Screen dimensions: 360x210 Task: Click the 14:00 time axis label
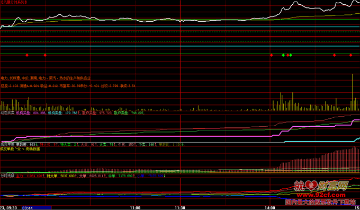pos(270,208)
